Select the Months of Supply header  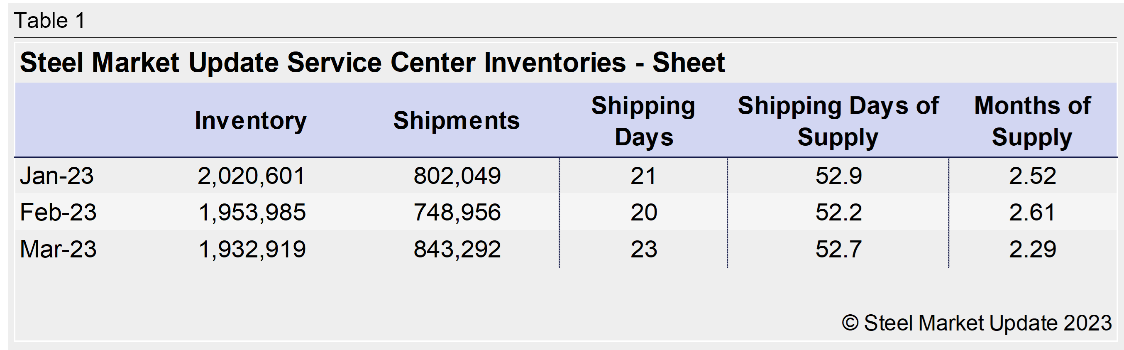point(1032,121)
